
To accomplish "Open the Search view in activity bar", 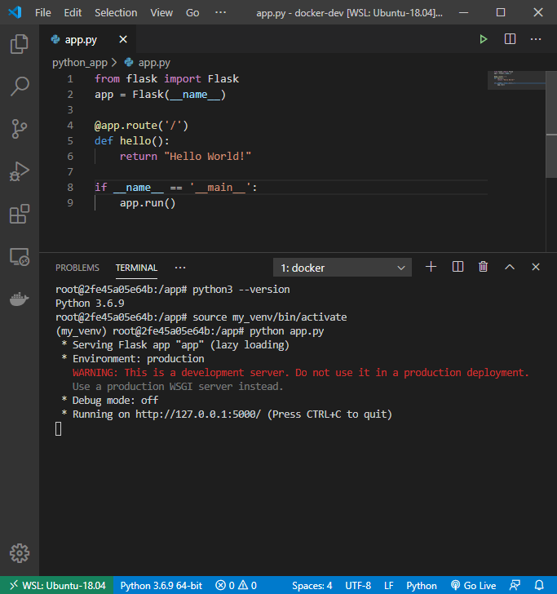I will (x=20, y=86).
